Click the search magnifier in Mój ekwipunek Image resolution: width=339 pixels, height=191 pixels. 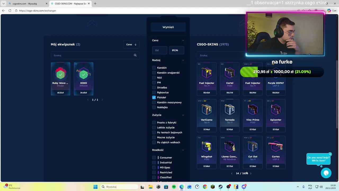[x=135, y=55]
